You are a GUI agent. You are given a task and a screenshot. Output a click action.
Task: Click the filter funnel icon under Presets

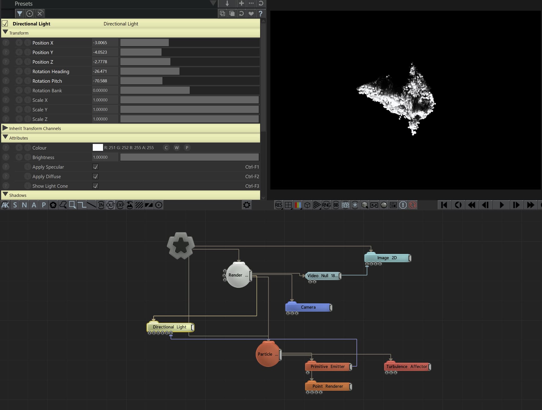pyautogui.click(x=19, y=14)
